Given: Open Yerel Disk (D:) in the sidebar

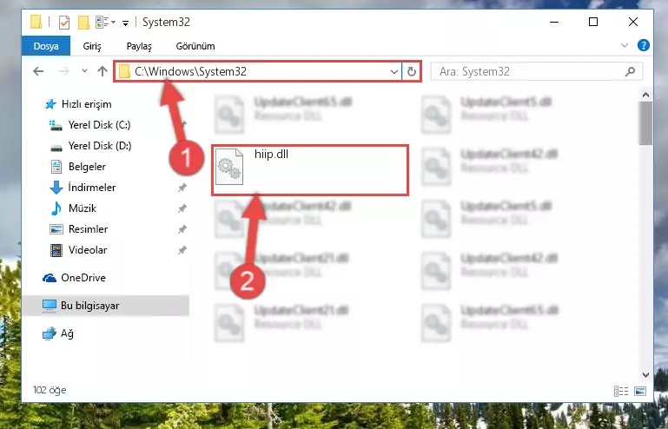Looking at the screenshot, I should [x=100, y=146].
